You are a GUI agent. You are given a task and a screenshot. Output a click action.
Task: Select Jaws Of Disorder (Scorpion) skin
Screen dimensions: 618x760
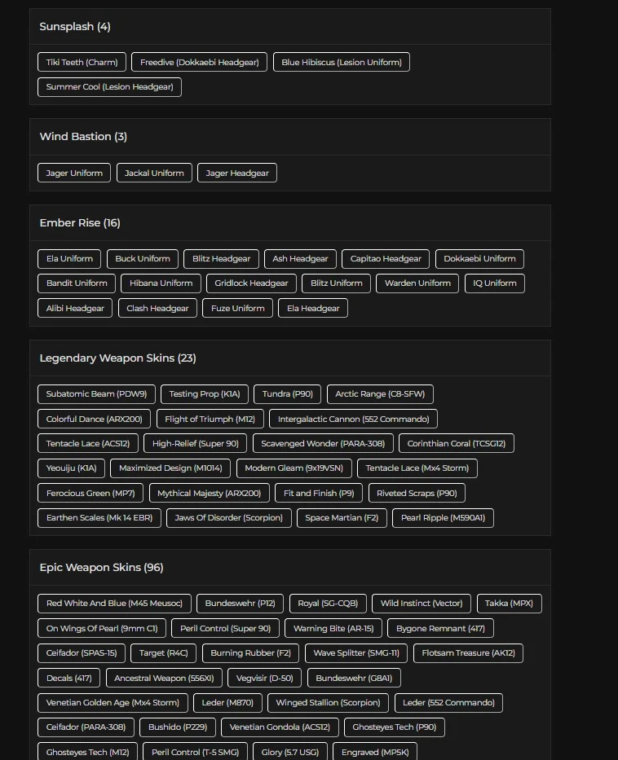pos(228,518)
